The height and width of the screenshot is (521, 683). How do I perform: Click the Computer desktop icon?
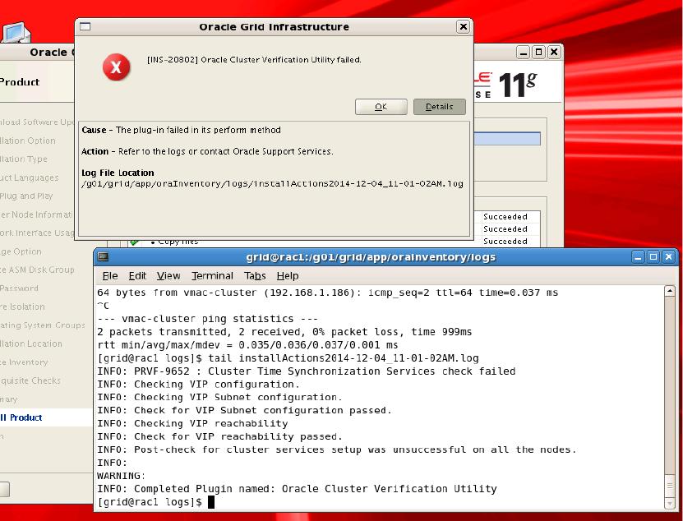tap(16, 32)
